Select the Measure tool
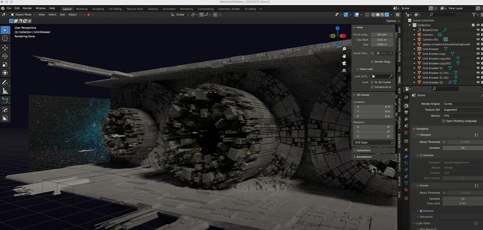Viewport: 483px width, 230px height. 5,90
